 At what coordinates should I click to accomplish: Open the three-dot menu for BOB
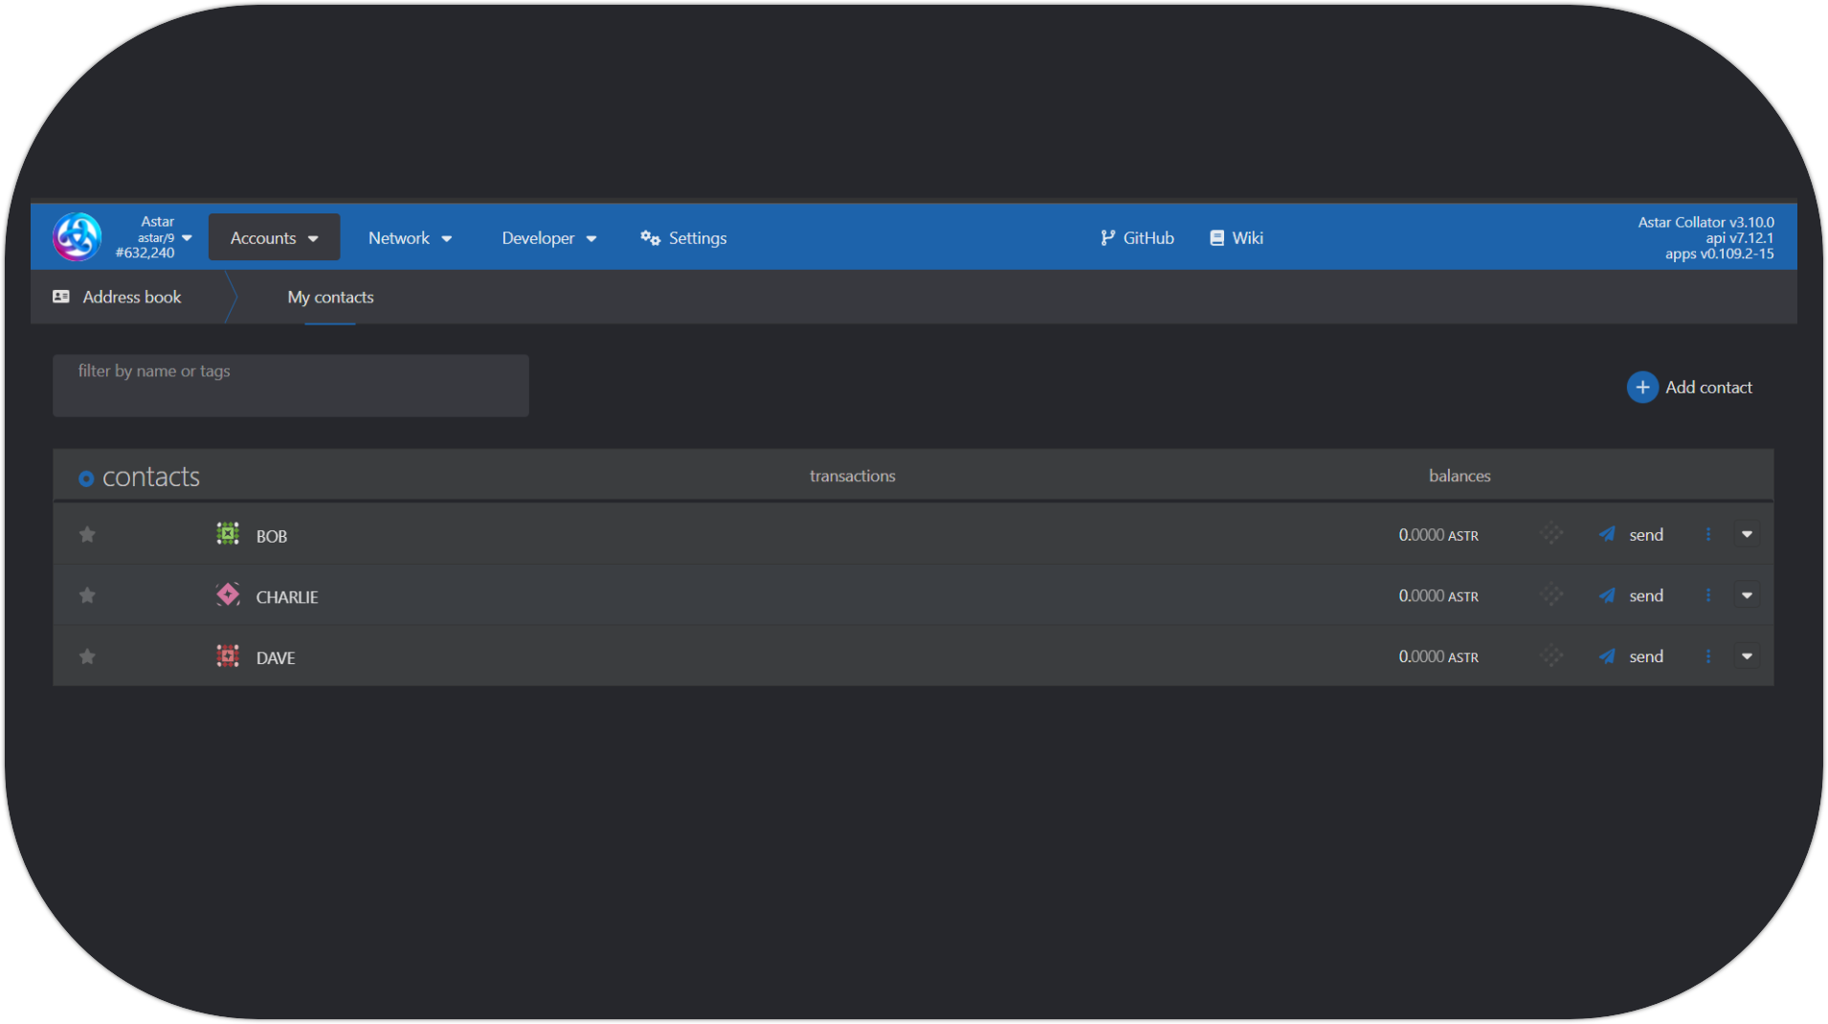pos(1708,535)
